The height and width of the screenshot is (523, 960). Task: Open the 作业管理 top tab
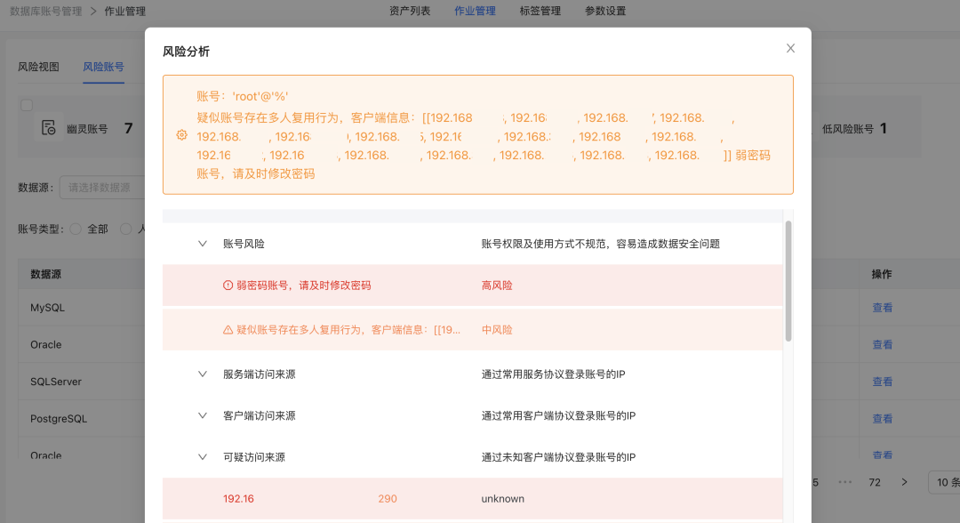[x=475, y=11]
